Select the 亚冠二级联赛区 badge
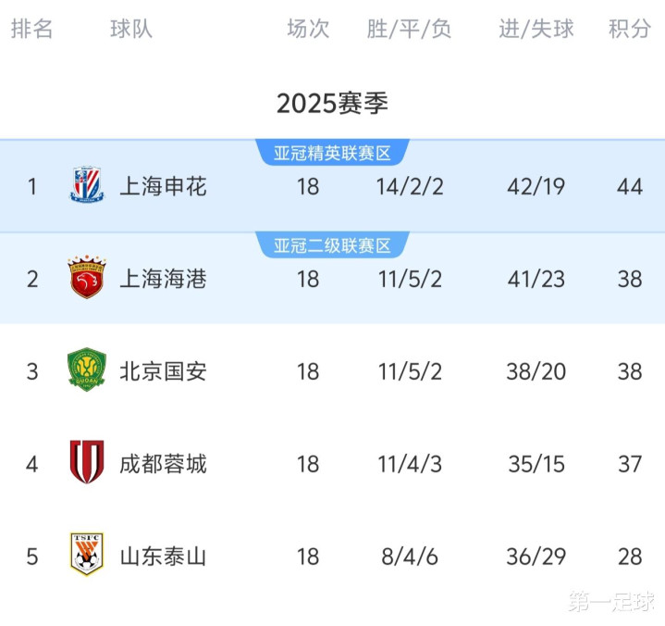 coord(332,245)
